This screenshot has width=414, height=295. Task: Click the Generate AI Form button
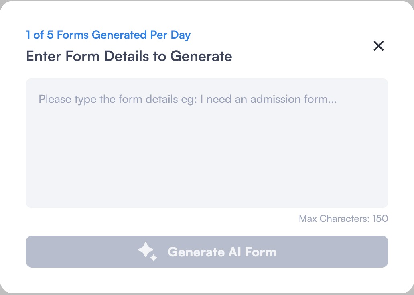[207, 252]
